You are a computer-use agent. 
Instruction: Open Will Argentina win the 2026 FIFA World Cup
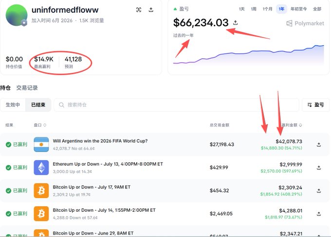tap(100, 141)
